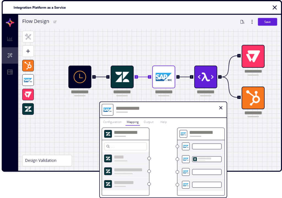Open the clock trigger node on the canvas

coord(80,77)
